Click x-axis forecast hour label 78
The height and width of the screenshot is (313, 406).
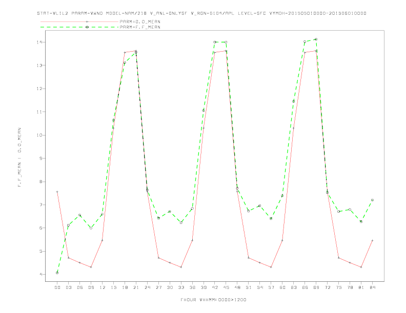(350, 287)
